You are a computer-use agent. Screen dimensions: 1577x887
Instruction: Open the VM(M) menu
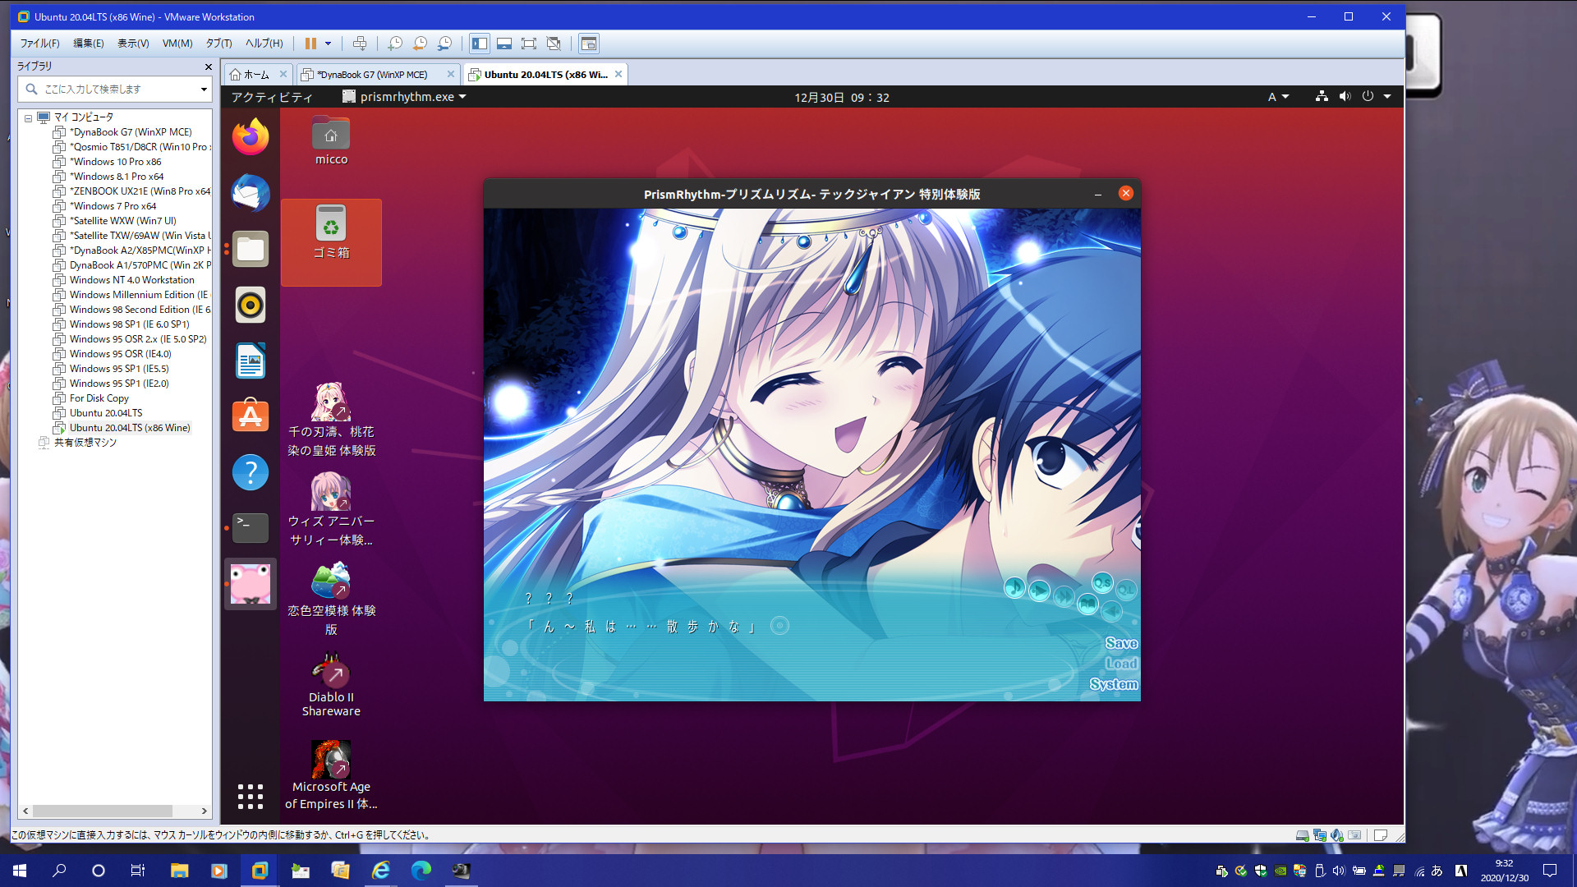pos(177,44)
